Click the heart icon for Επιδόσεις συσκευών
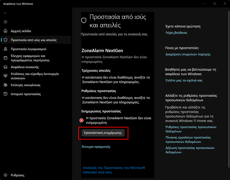Screen dimensions: 230x180 pyautogui.click(x=5, y=76)
